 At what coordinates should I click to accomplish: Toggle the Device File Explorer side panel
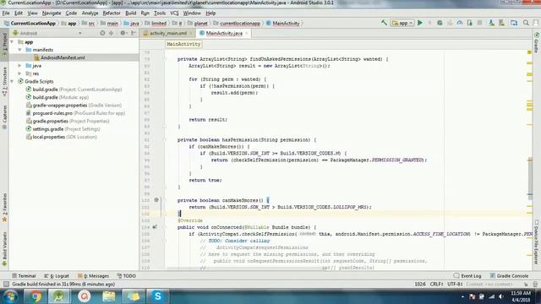tap(537, 242)
